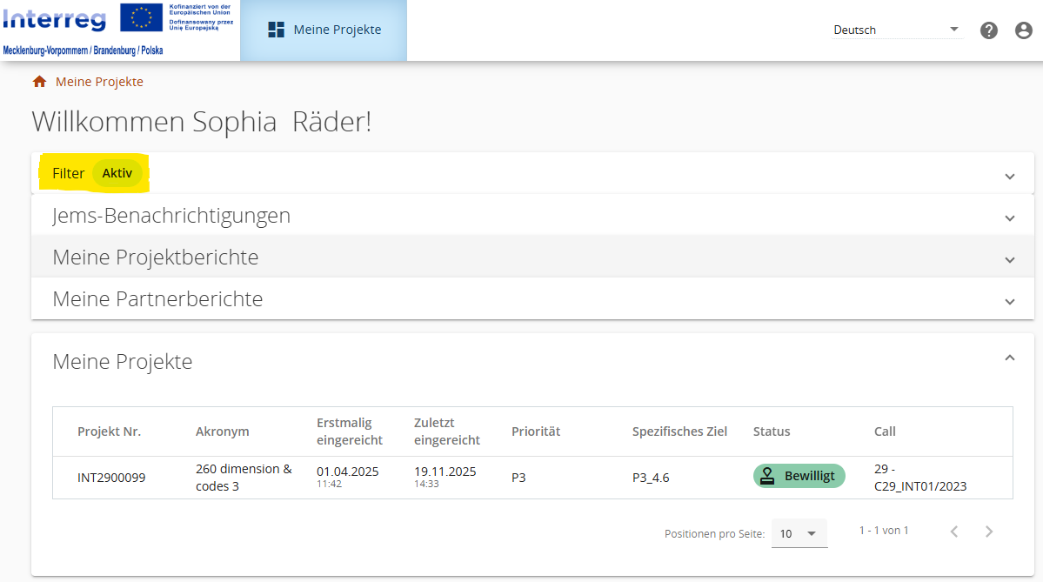Click the stamp icon in Bewilligt status
Viewport: 1043px width, 582px height.
coord(767,476)
